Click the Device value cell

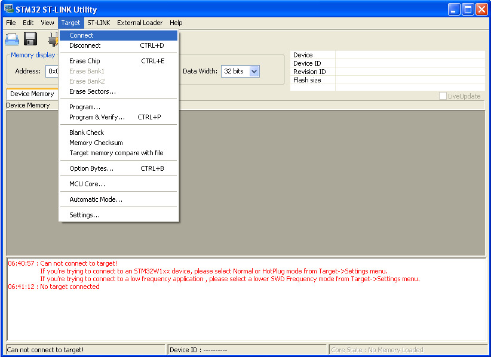click(x=410, y=55)
